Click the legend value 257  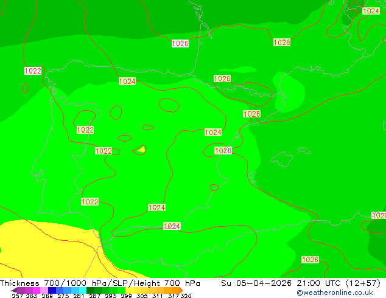(17, 296)
